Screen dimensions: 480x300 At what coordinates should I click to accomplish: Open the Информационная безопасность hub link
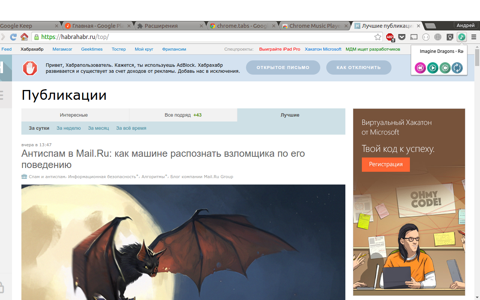click(x=102, y=177)
